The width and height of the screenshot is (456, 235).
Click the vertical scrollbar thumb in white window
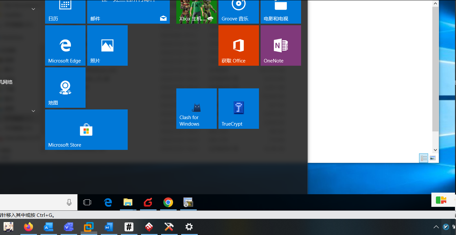(x=436, y=69)
